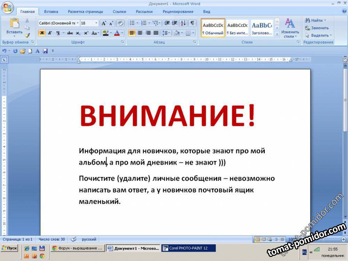
Task: Click the Grow Font icon
Action: point(103,23)
